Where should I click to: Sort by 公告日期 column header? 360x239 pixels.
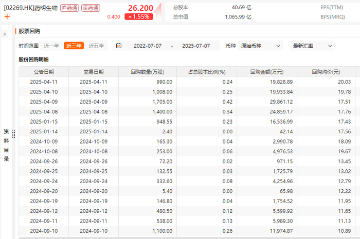44,72
